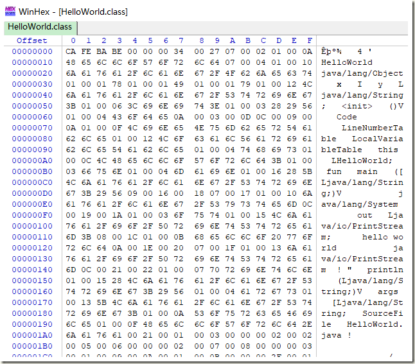
Task: Click ASCII text 'main'
Action: 367,171
